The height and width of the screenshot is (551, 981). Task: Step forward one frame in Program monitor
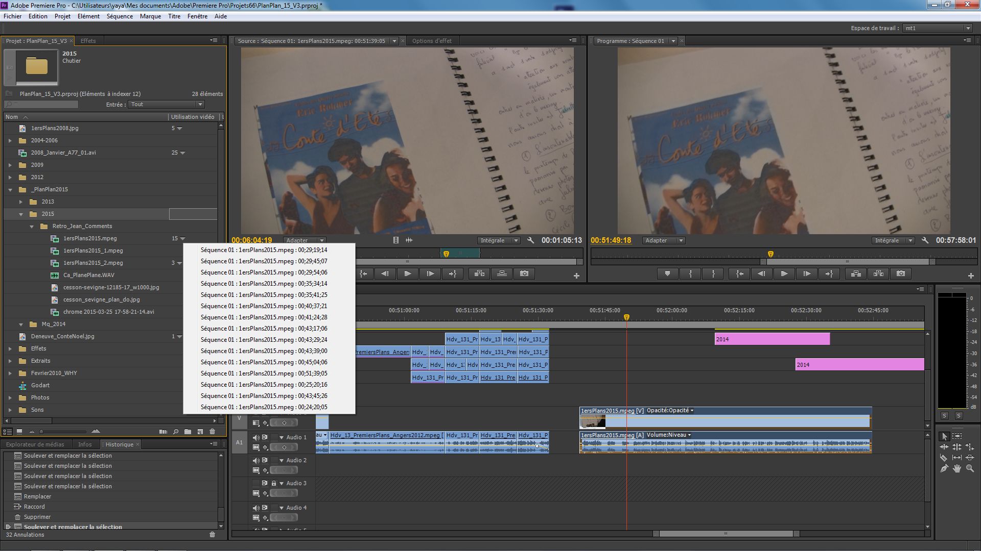[806, 273]
